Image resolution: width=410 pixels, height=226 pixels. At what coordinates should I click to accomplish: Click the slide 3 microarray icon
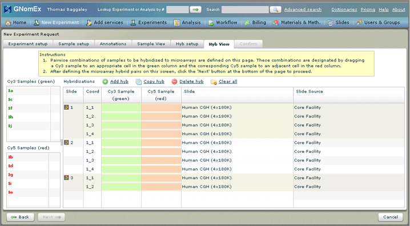[66, 177]
